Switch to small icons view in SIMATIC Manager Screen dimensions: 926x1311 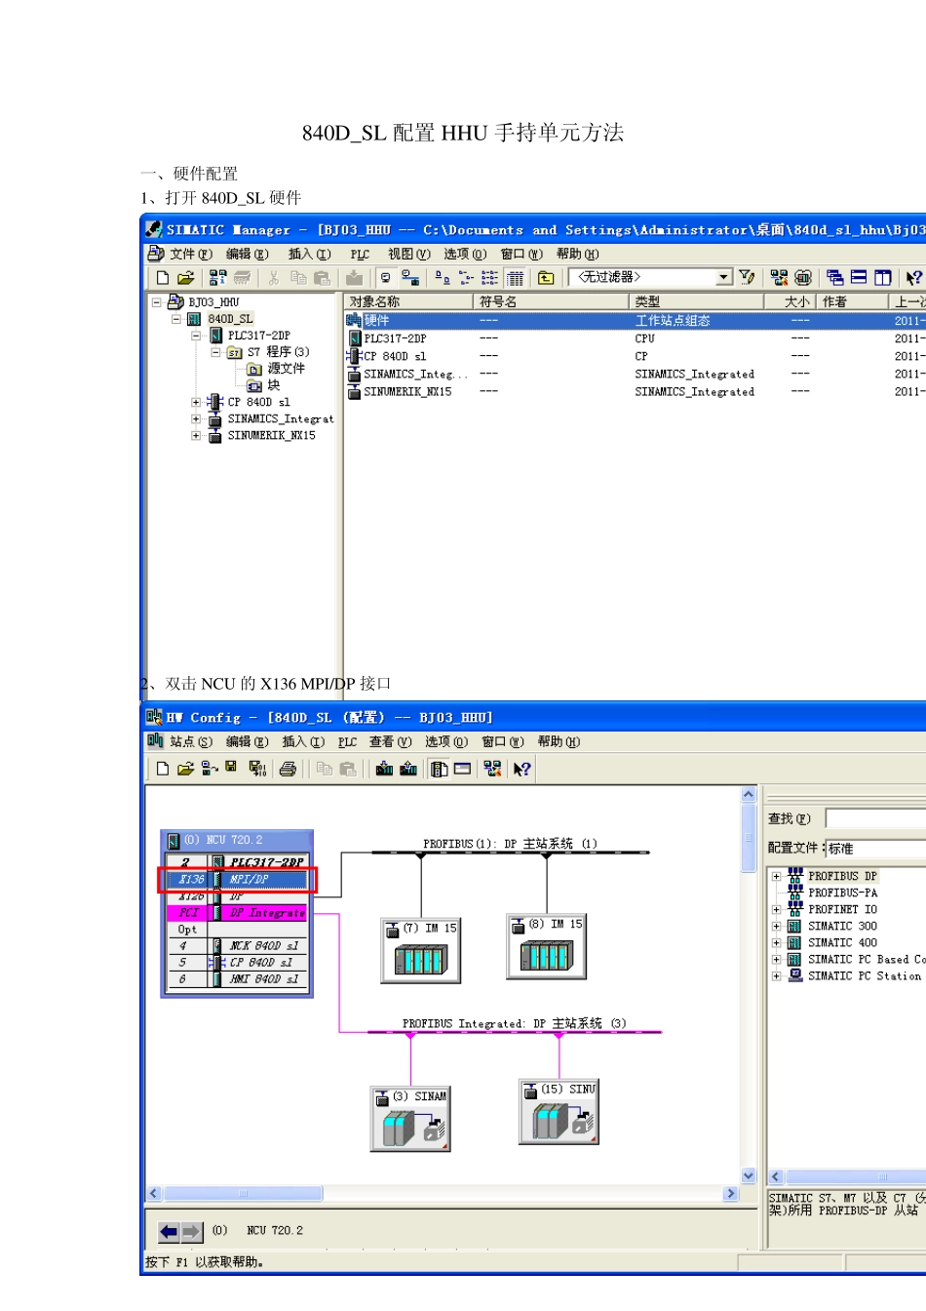point(466,278)
